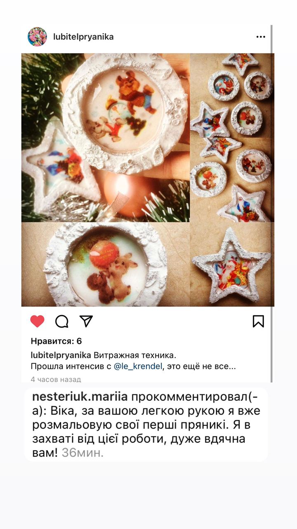Tap bottom-left rabbit with balloon ornament photo

pos(106,264)
